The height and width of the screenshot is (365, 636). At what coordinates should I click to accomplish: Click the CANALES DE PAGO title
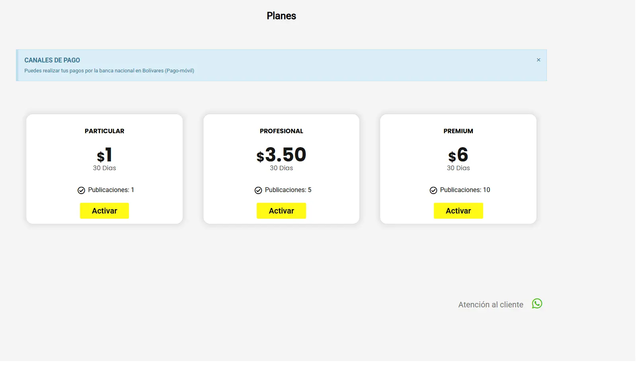52,60
